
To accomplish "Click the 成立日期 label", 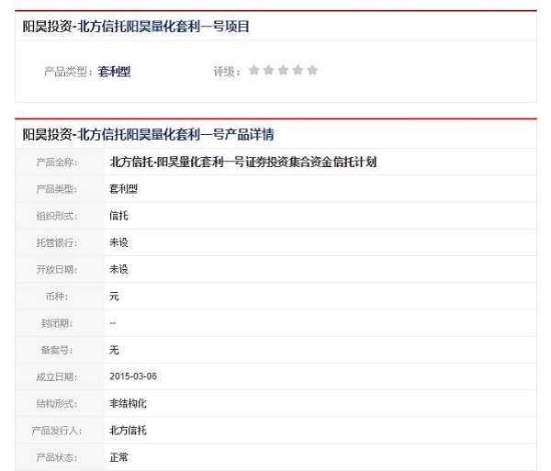I will coord(57,376).
